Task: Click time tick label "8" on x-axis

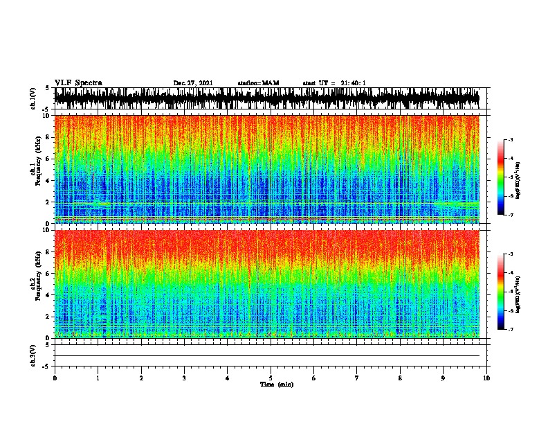Action: [x=400, y=378]
